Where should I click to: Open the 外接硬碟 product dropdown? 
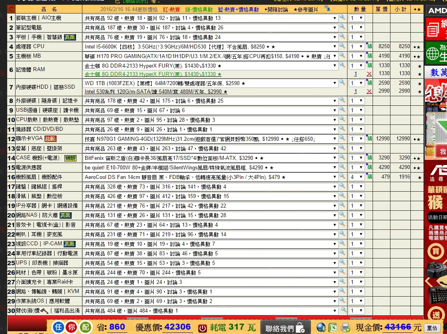[x=211, y=101]
